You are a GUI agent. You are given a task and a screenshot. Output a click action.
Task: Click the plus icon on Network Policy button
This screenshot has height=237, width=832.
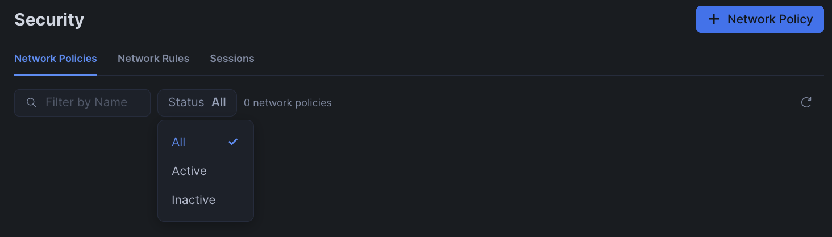coord(713,19)
